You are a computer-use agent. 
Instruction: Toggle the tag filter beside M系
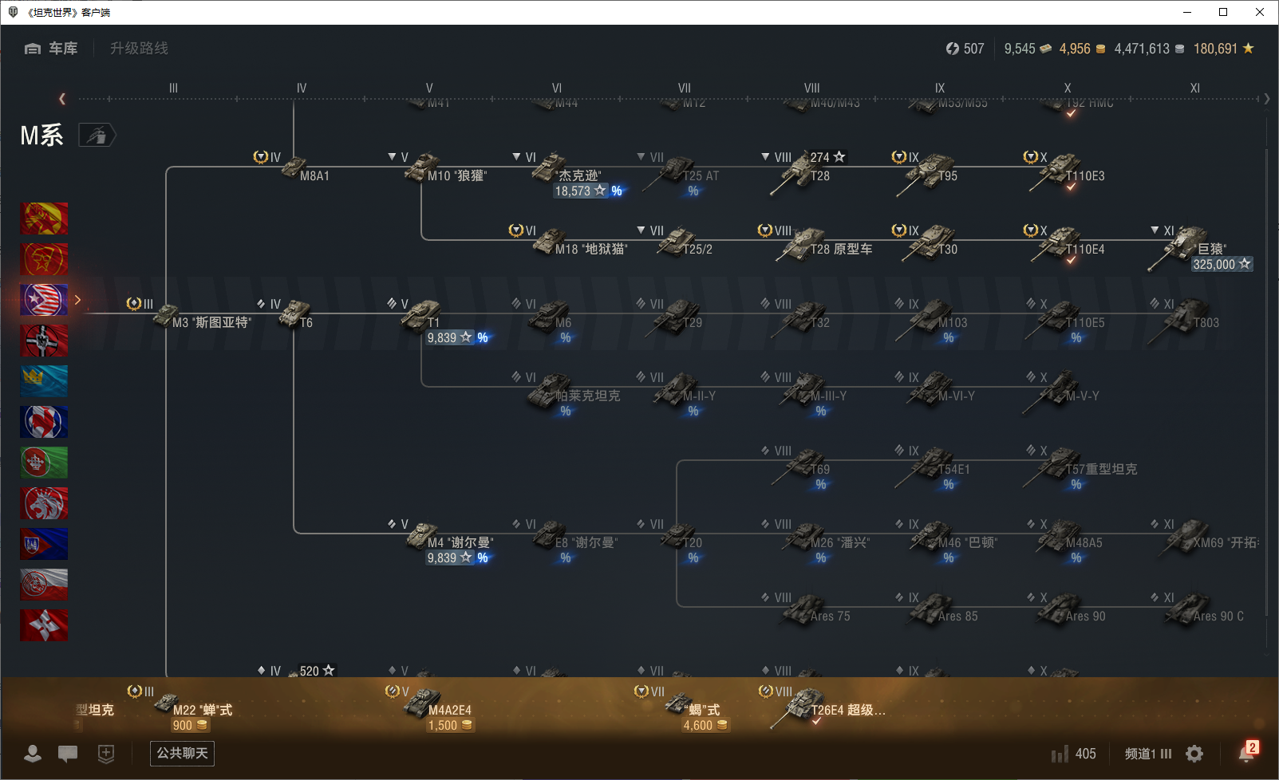pyautogui.click(x=97, y=136)
